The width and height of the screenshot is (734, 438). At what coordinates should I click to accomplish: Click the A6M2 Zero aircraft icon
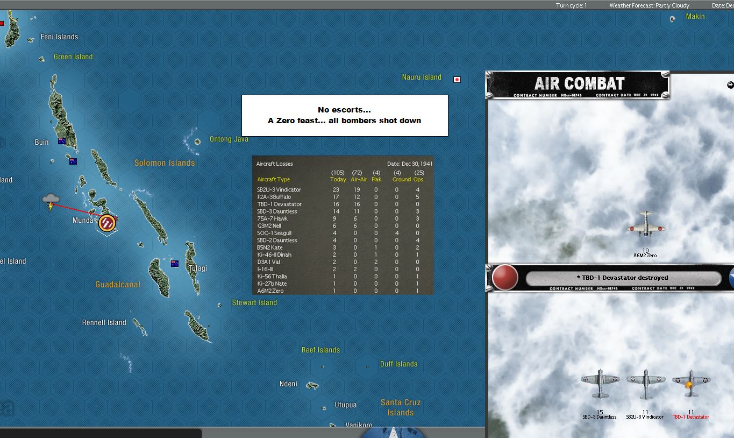645,223
